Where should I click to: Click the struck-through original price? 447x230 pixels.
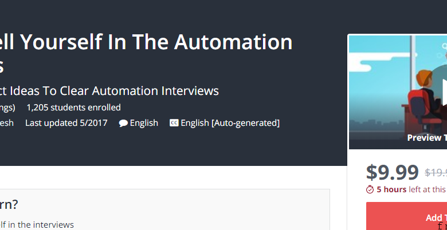[x=436, y=173]
